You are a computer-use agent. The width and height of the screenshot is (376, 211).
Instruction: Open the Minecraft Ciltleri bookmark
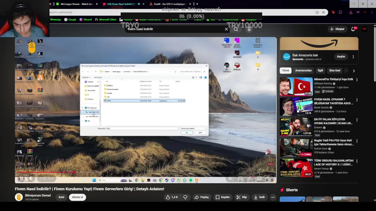pos(106,20)
